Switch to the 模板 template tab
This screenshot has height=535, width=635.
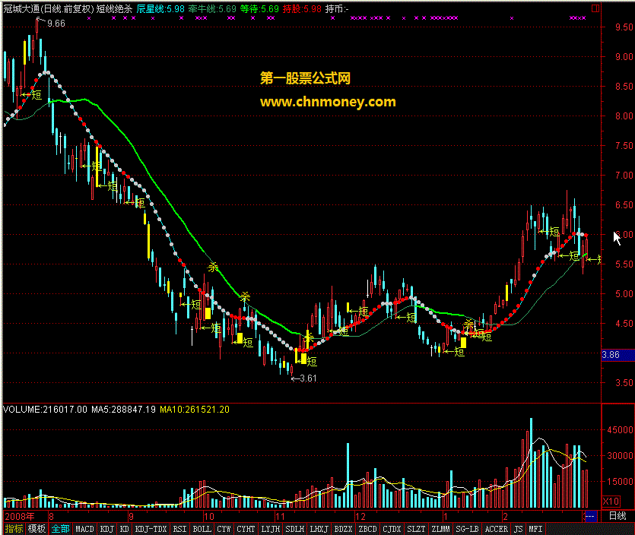point(37,529)
